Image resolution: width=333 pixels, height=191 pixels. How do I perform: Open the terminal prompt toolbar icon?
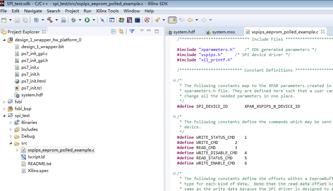coord(112,20)
